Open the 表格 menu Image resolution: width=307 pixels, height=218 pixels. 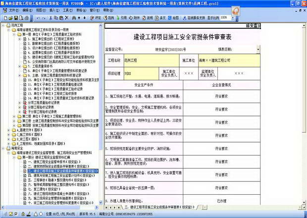coord(81,10)
